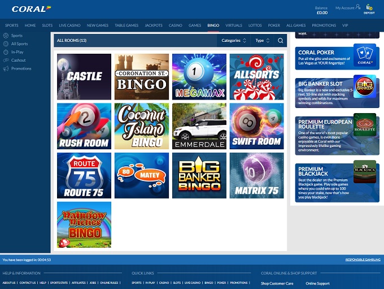Click the Coral logo

(x=31, y=9)
